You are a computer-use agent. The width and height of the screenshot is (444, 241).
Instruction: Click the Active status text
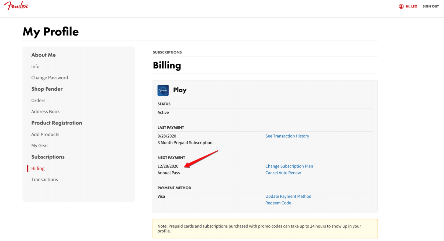163,112
